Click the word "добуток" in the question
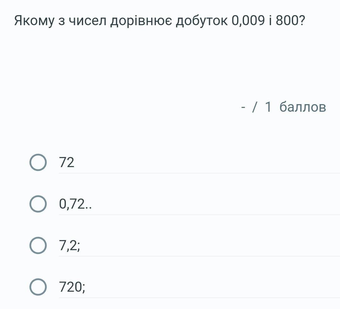The height and width of the screenshot is (309, 340). [202, 21]
